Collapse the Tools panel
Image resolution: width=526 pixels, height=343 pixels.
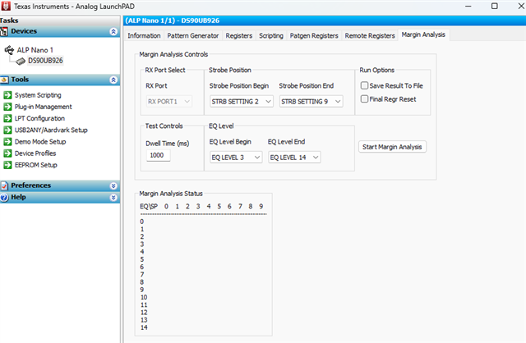tap(113, 80)
